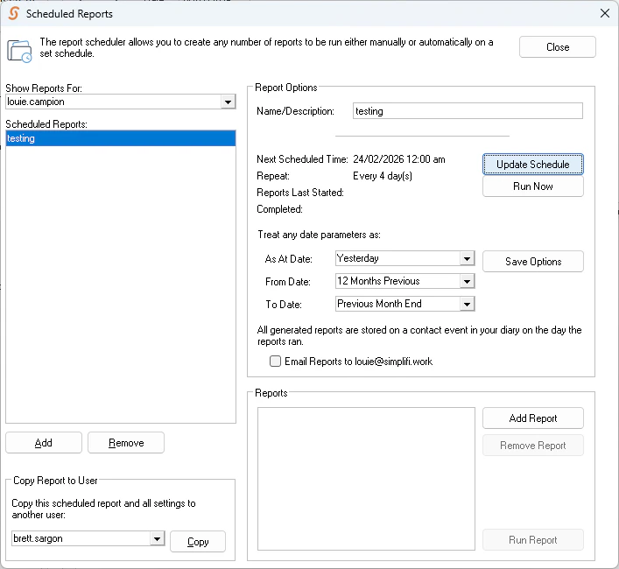The width and height of the screenshot is (619, 569).
Task: Click the 'Every 4 day(s)' repeat value
Action: pyautogui.click(x=382, y=176)
